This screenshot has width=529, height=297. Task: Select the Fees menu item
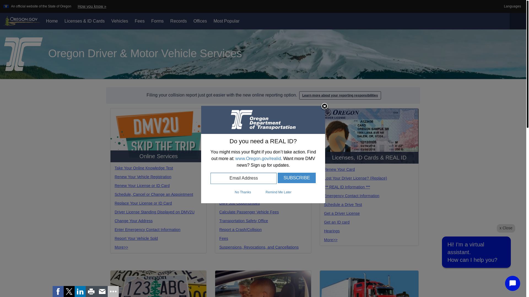coord(140,21)
